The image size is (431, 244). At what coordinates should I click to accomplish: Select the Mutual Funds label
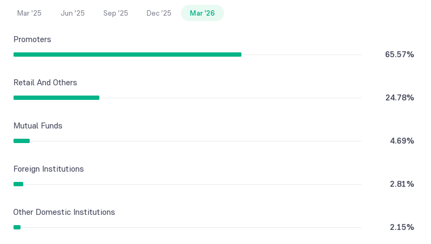(x=38, y=126)
